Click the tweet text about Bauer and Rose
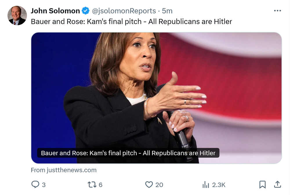 point(131,21)
